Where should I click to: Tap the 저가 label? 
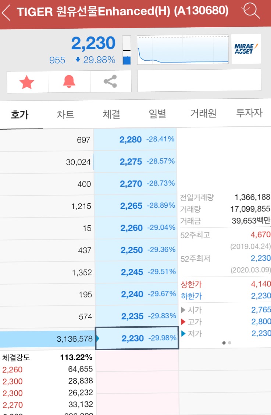point(195,334)
